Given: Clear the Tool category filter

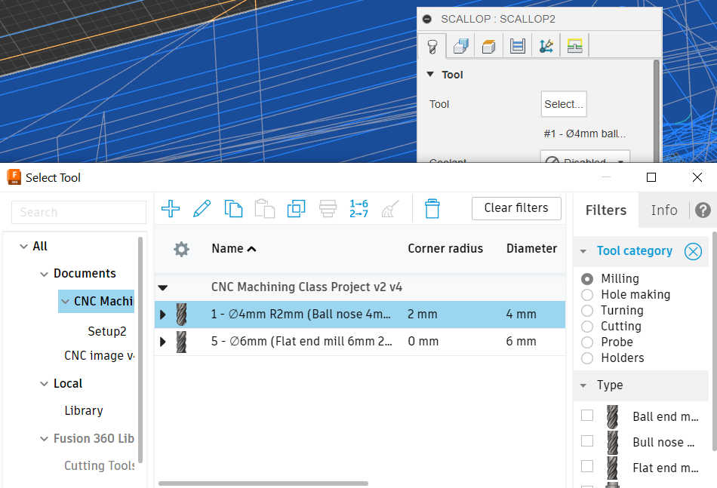Looking at the screenshot, I should point(693,251).
